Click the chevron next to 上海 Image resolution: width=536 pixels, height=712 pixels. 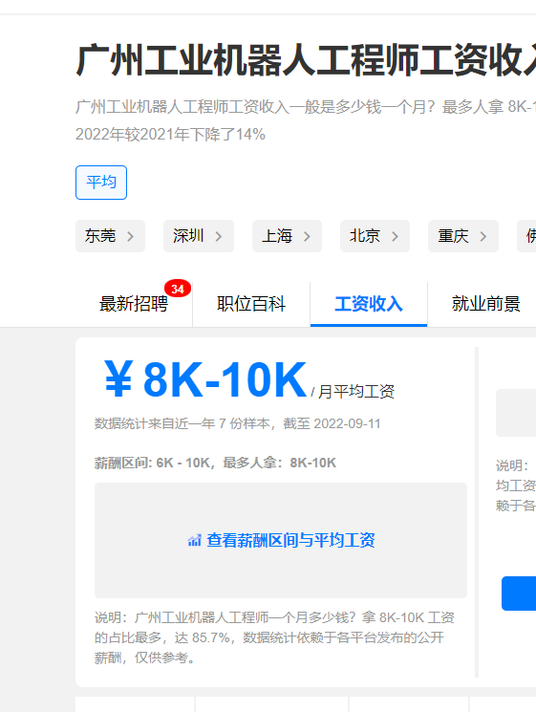[307, 237]
